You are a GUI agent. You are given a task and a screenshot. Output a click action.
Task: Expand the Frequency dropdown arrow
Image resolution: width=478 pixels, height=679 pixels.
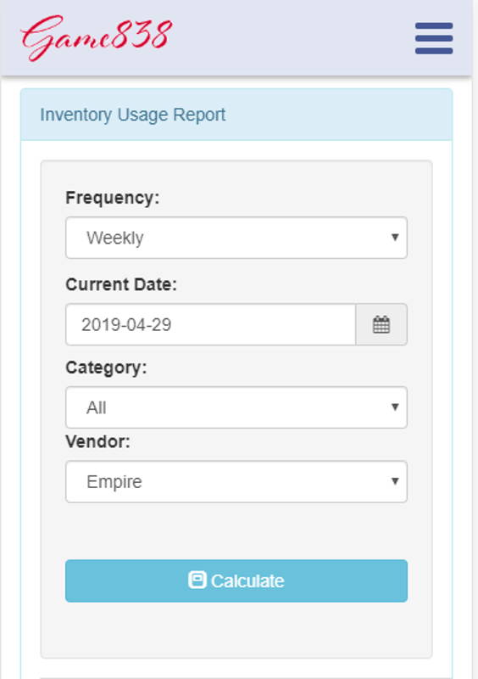click(394, 238)
